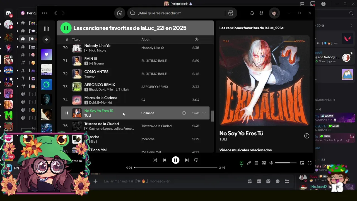Open Discord inbox icon in title bar
This screenshot has width=357, height=201.
click(313, 4)
